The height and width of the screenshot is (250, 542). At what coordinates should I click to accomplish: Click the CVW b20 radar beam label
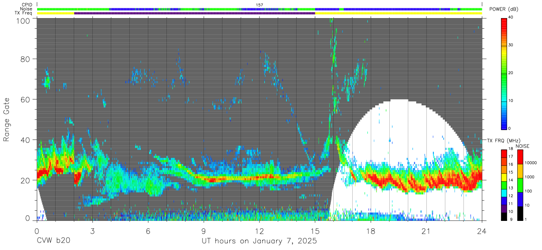tap(53, 241)
